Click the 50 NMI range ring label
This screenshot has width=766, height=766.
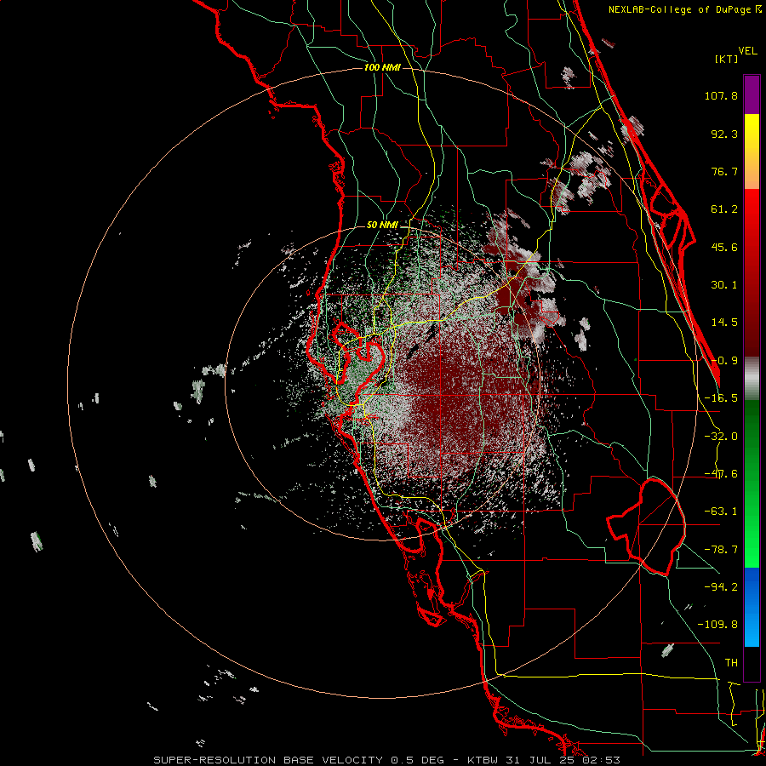click(382, 226)
